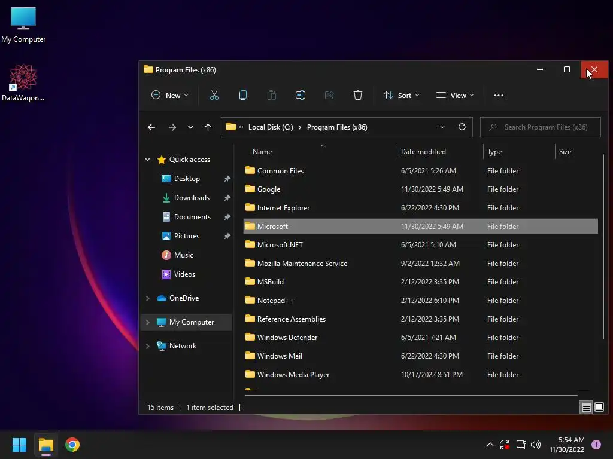Go back with the left arrow button
Screen dimensions: 613x459
coord(151,127)
